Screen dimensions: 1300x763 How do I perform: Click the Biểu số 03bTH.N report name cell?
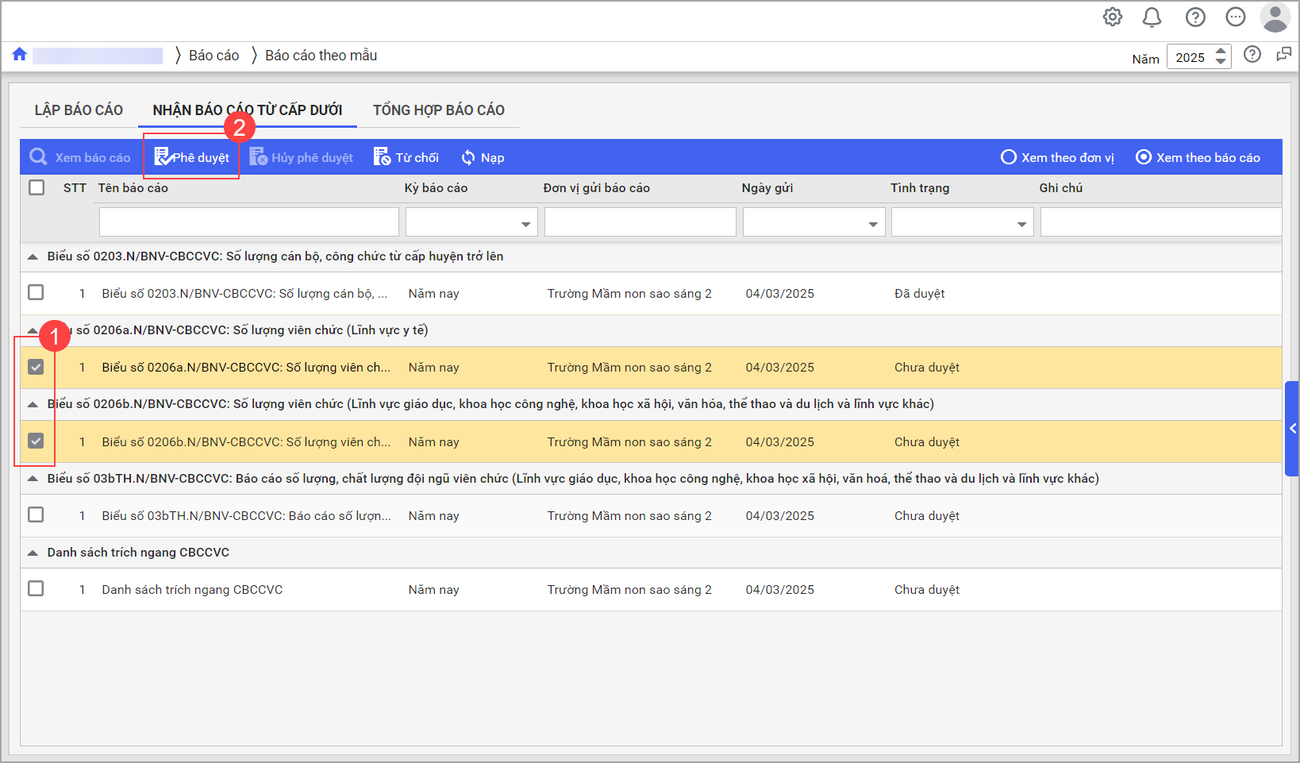(247, 516)
